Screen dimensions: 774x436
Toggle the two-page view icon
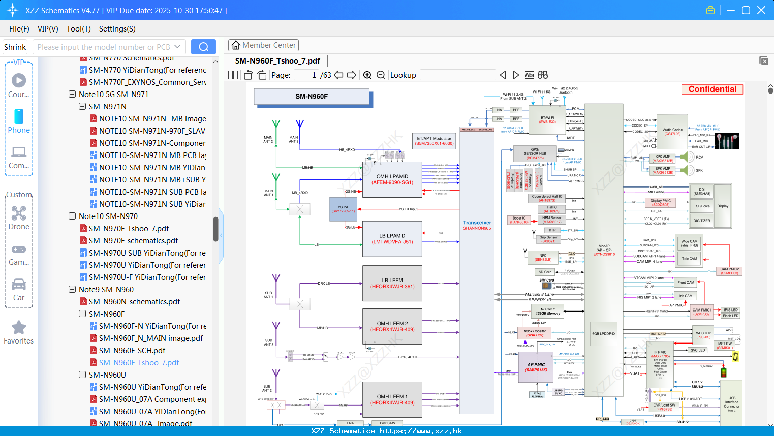click(233, 75)
